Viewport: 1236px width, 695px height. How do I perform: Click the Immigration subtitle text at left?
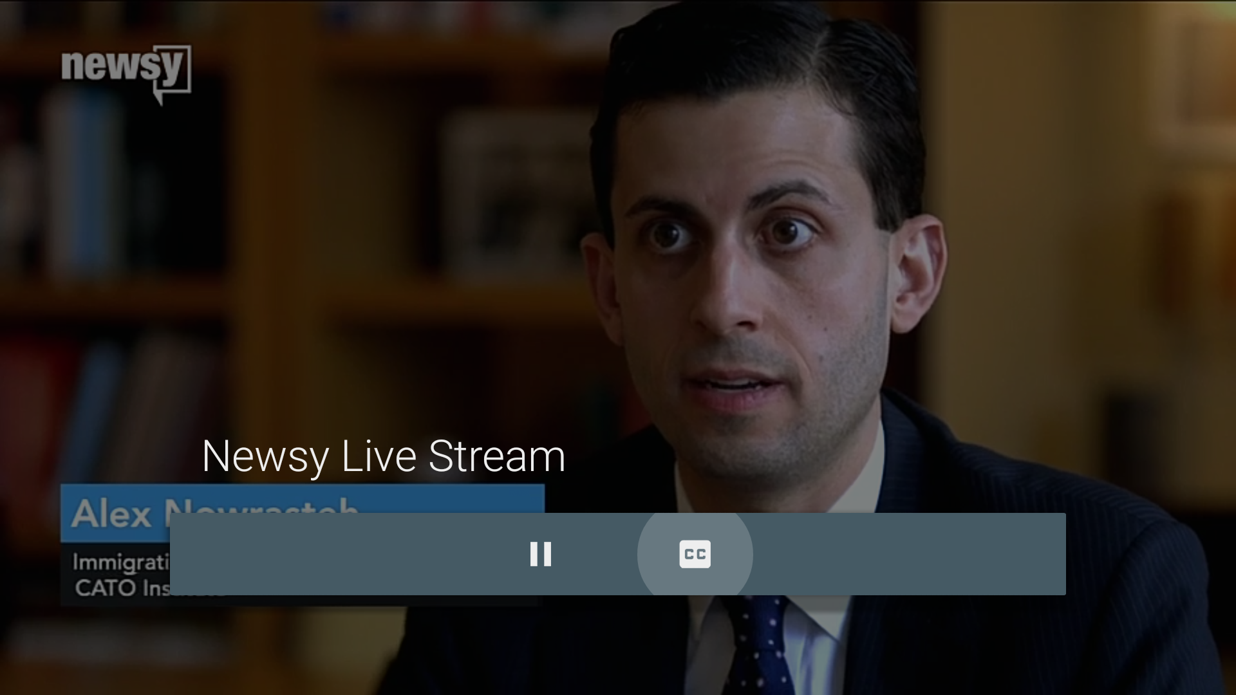[119, 562]
